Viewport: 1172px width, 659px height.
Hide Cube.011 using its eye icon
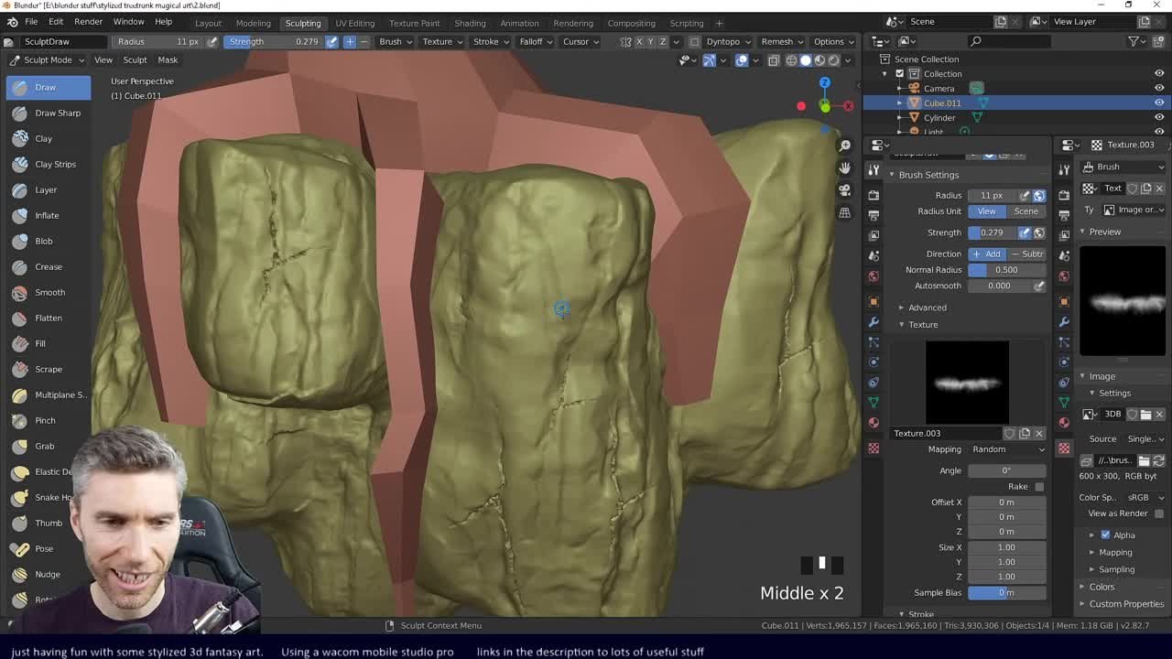(x=1158, y=103)
